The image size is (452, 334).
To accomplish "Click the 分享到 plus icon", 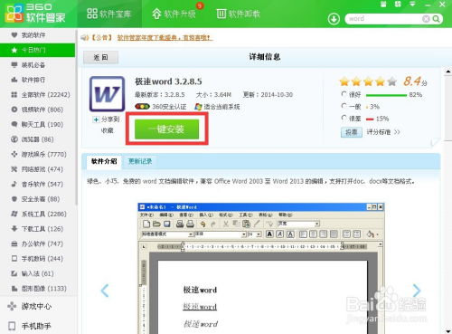I will click(96, 119).
